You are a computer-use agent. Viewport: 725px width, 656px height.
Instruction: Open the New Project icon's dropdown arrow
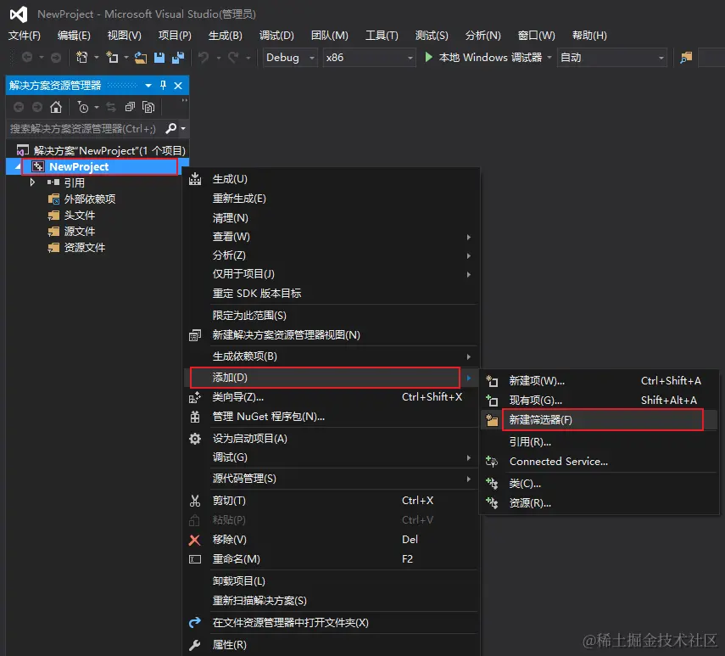[96, 58]
